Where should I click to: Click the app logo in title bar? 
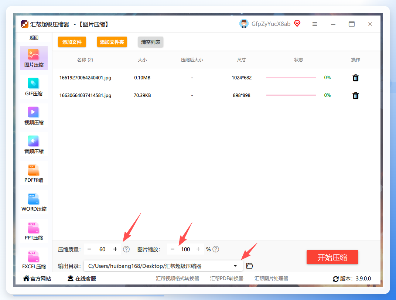24,24
